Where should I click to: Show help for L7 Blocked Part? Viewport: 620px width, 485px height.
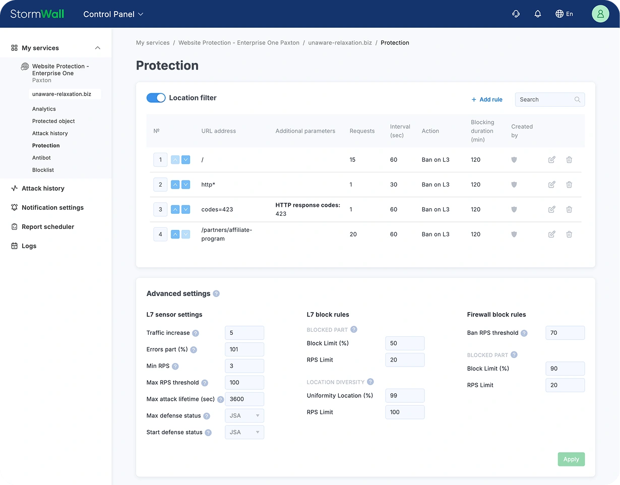(x=354, y=329)
